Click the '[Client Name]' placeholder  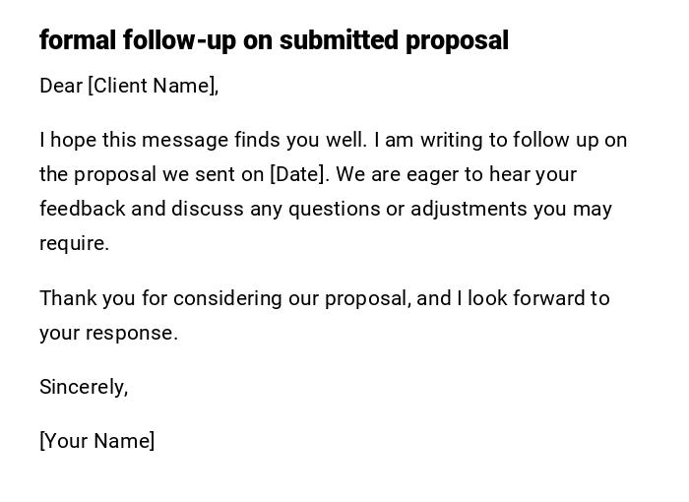(152, 86)
